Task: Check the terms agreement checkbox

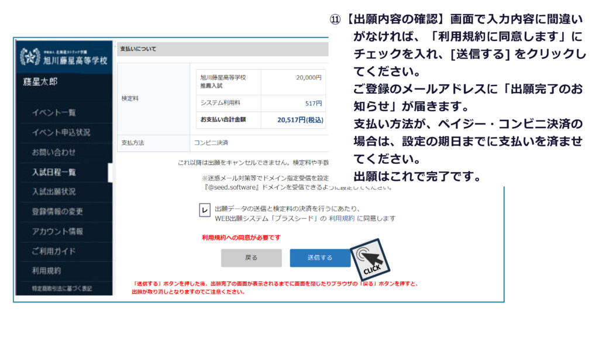Action: (x=205, y=210)
